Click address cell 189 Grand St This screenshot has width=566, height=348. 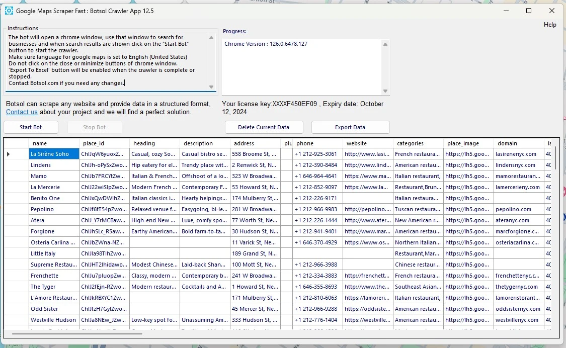pyautogui.click(x=255, y=253)
